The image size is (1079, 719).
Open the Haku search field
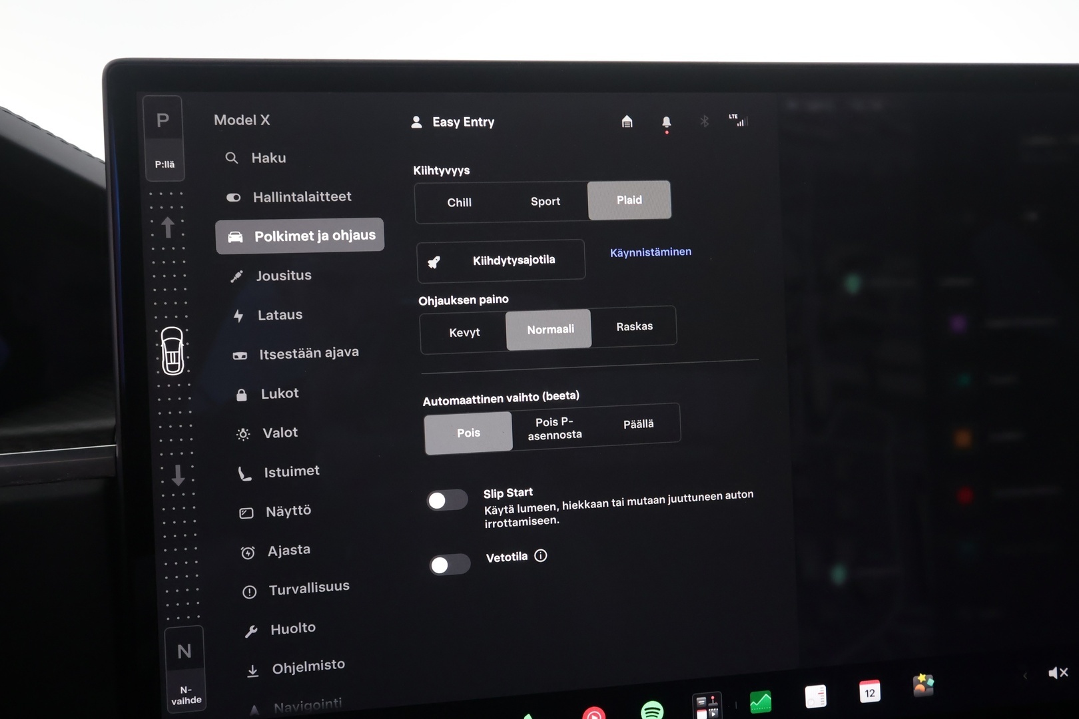(x=256, y=158)
